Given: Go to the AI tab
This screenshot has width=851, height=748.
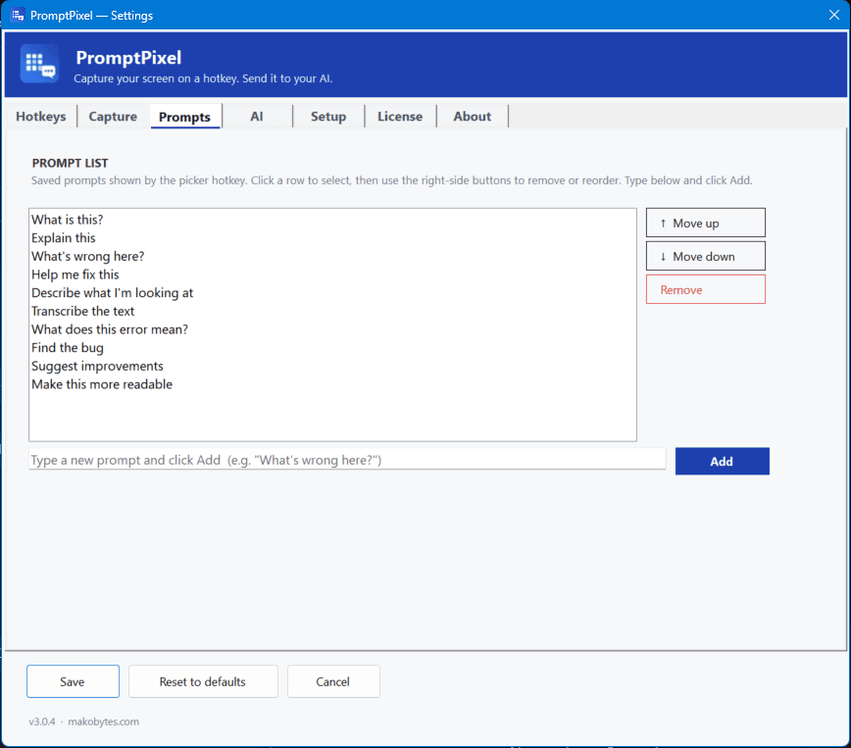Looking at the screenshot, I should [x=257, y=117].
